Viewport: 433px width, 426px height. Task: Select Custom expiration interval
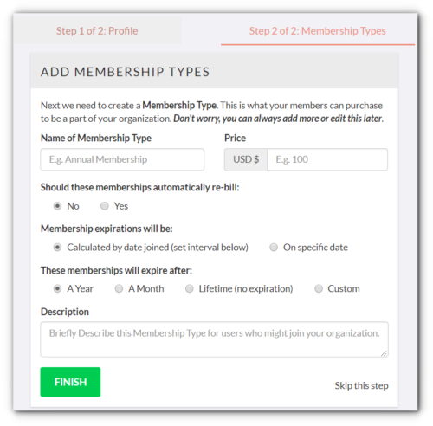(x=319, y=288)
